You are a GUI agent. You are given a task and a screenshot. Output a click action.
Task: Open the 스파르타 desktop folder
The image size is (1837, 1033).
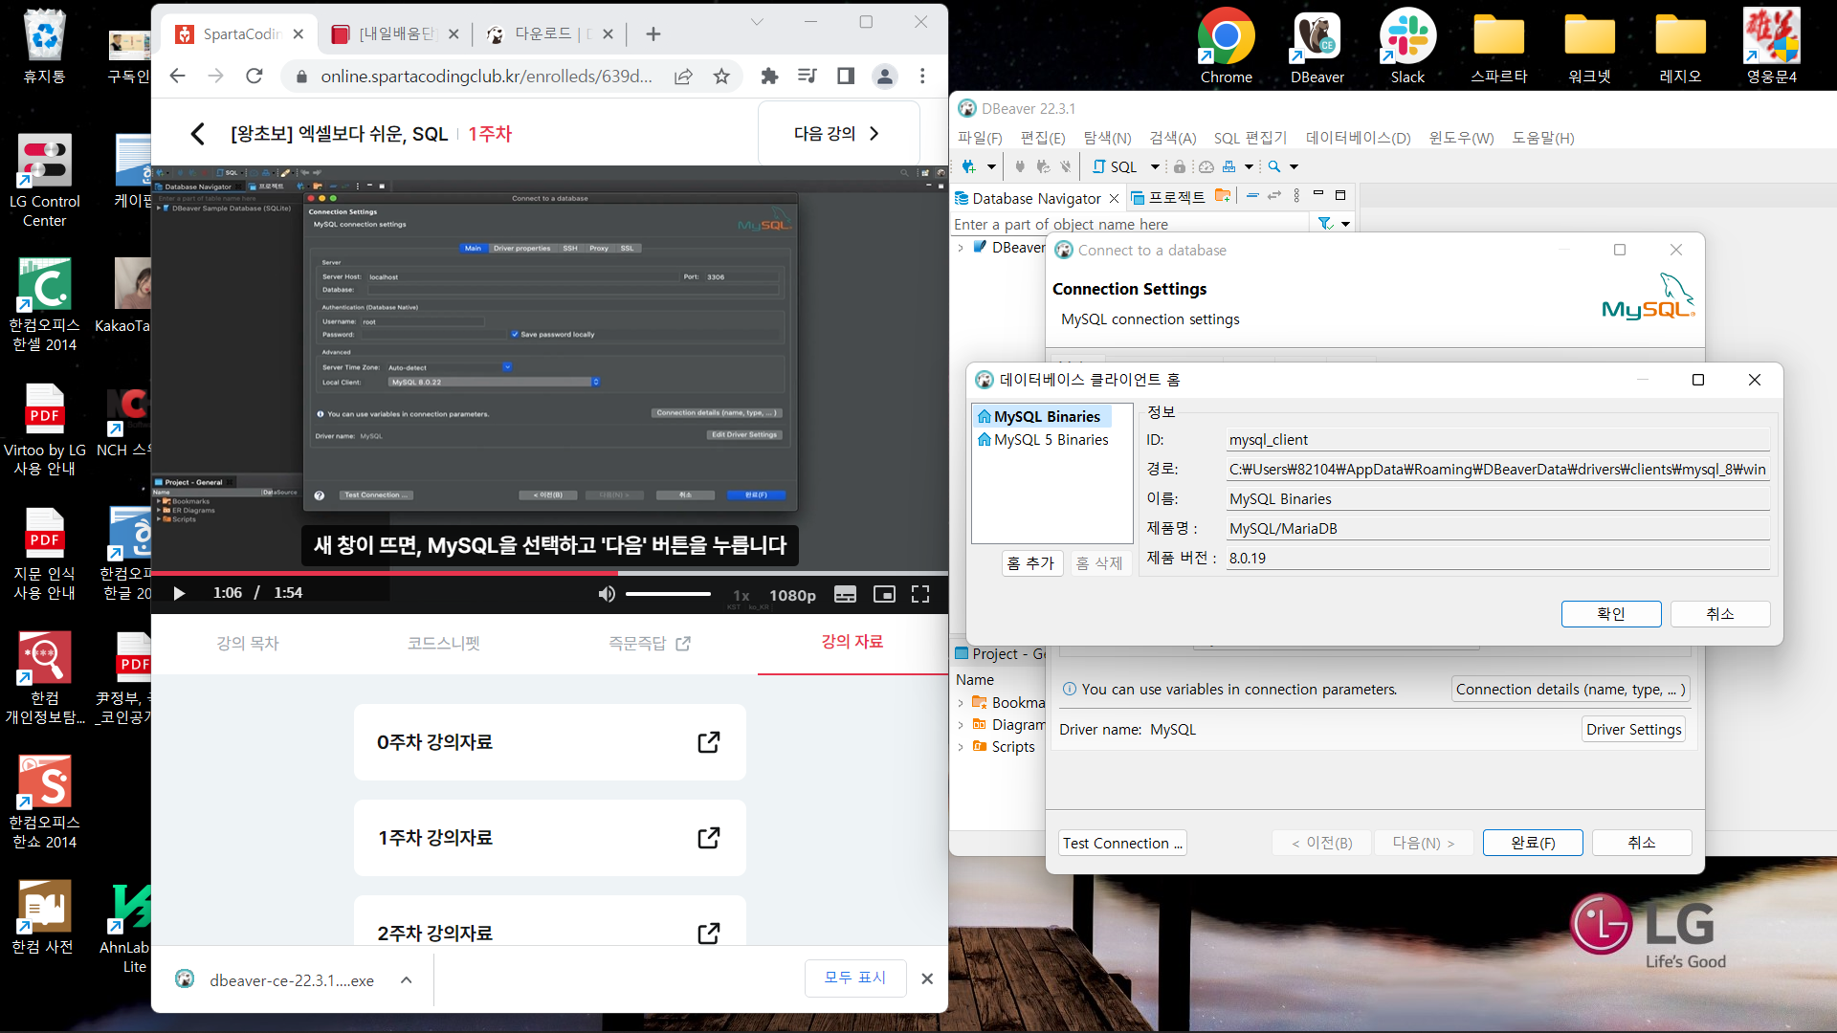click(1498, 46)
